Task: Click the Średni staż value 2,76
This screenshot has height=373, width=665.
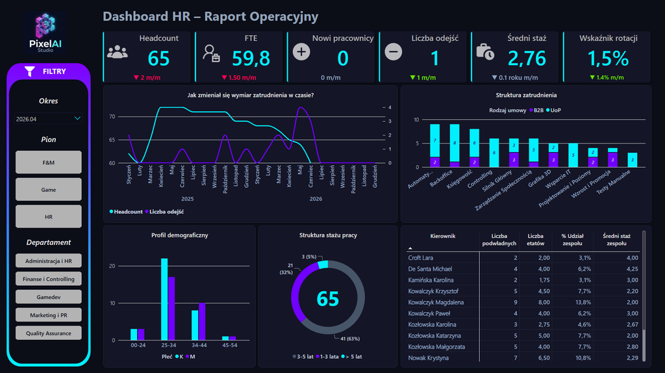Action: 527,58
